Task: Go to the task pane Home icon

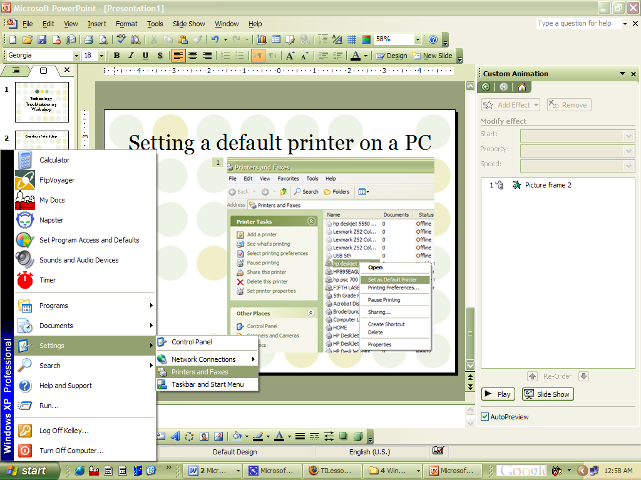Action: coord(522,87)
